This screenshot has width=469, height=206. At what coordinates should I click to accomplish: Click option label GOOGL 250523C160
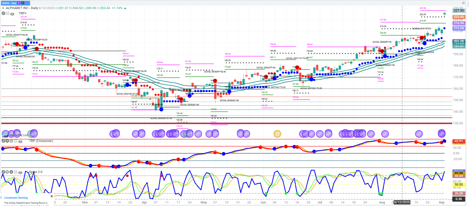(190, 105)
